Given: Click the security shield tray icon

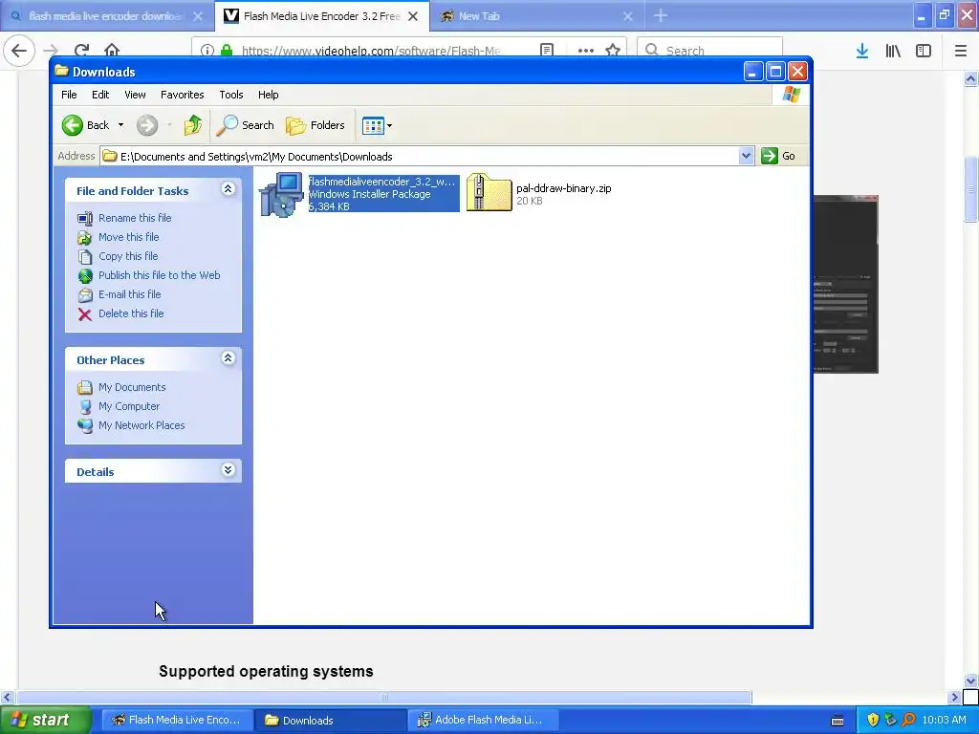Looking at the screenshot, I should point(872,721).
